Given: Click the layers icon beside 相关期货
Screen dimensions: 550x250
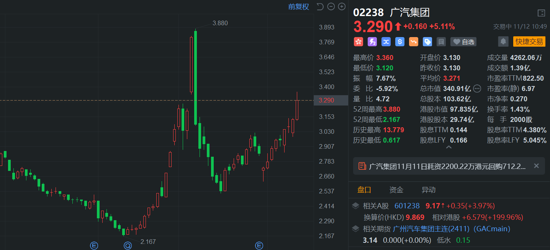Looking at the screenshot, I should pos(356,229).
